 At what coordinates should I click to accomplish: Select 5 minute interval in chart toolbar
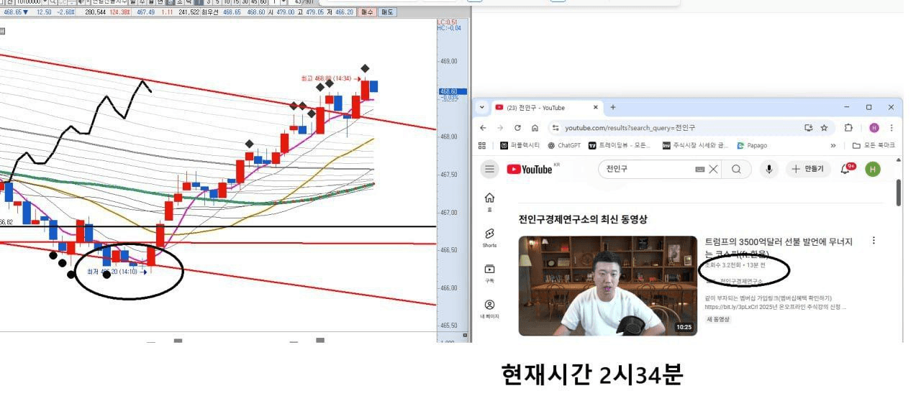217,2
